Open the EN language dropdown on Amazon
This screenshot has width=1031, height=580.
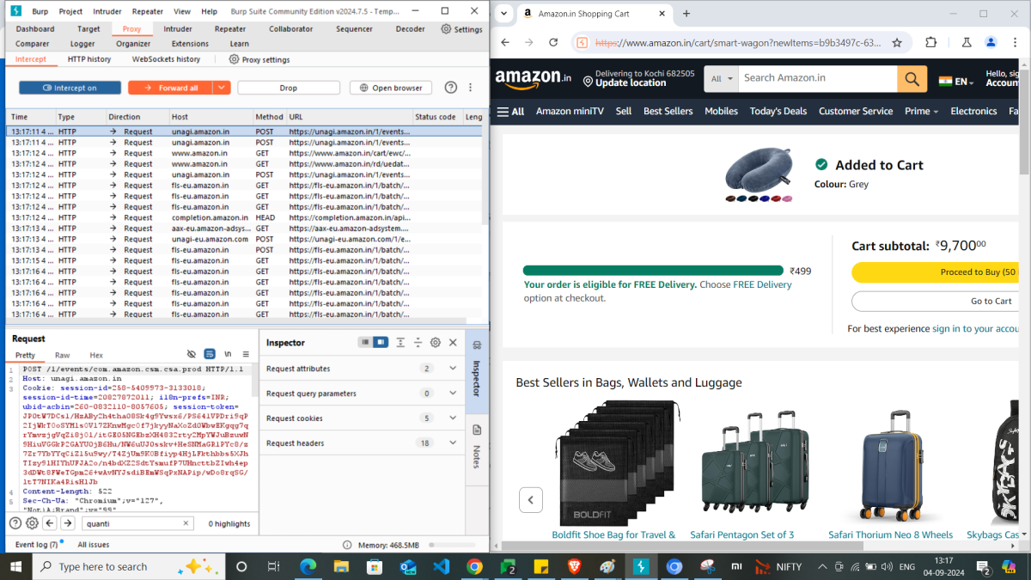click(955, 82)
